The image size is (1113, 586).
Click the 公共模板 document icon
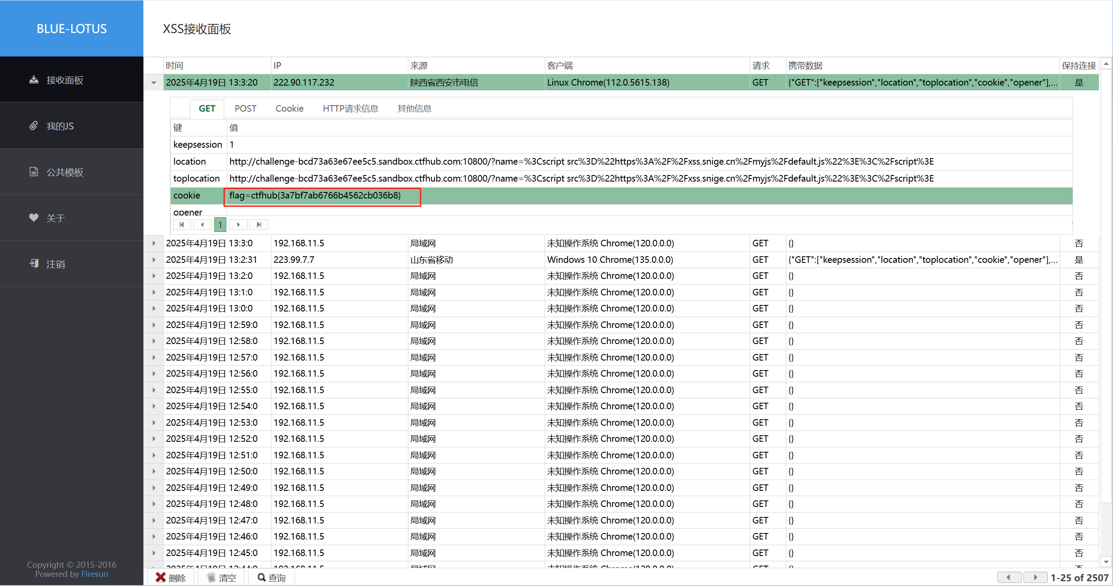pyautogui.click(x=33, y=172)
